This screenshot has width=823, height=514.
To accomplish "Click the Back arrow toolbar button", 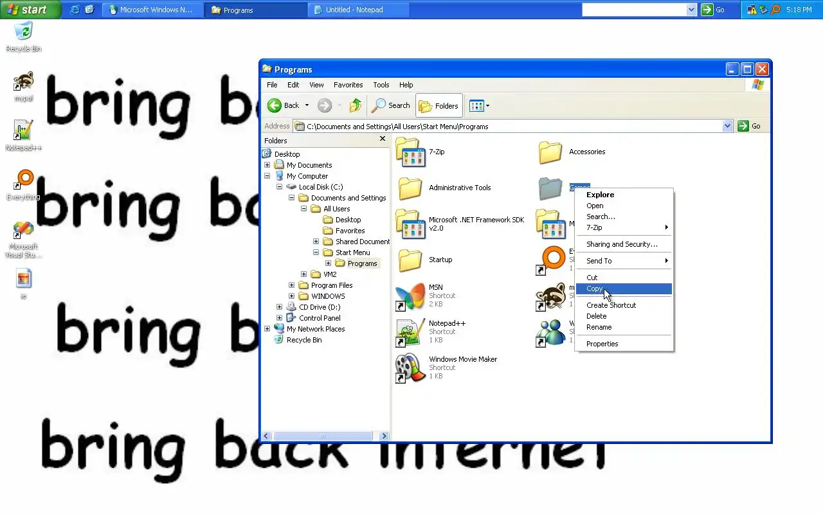I will (x=284, y=105).
